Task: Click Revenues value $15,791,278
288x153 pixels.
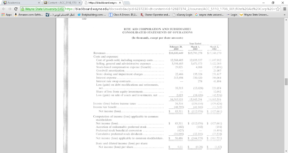Action: (195, 53)
